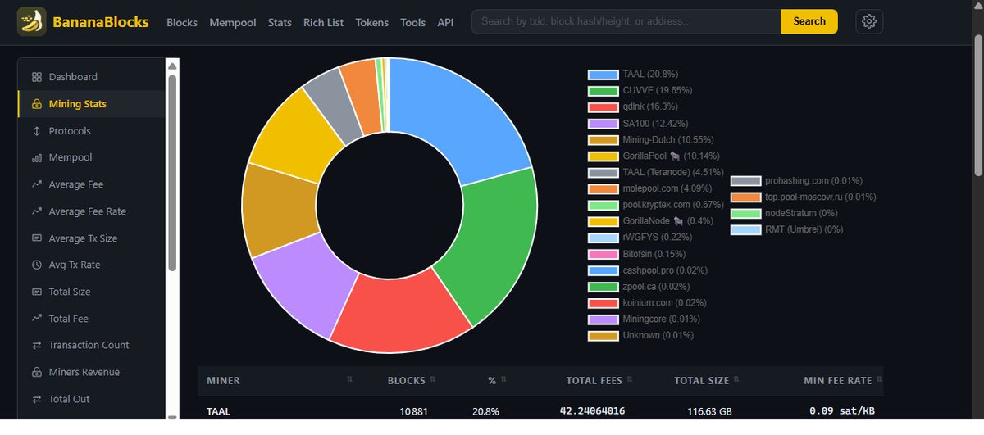Go to Dashboard in the sidebar
This screenshot has width=984, height=435.
73,77
